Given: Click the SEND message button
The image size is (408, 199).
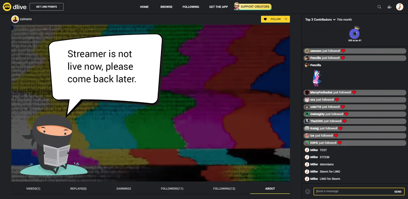Looking at the screenshot, I should (x=398, y=192).
